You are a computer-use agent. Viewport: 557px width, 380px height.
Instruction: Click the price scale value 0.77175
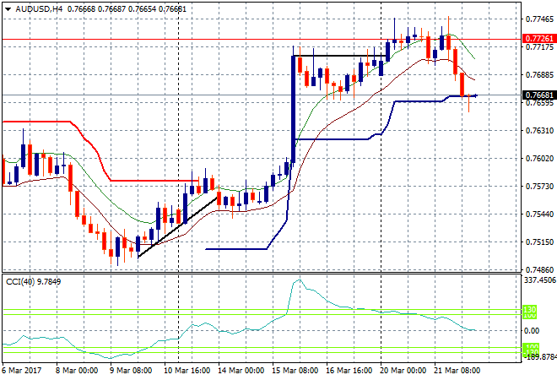pyautogui.click(x=539, y=47)
